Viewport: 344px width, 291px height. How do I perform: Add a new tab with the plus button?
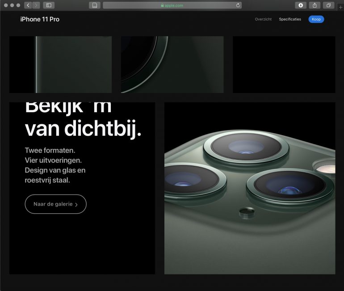pyautogui.click(x=340, y=7)
